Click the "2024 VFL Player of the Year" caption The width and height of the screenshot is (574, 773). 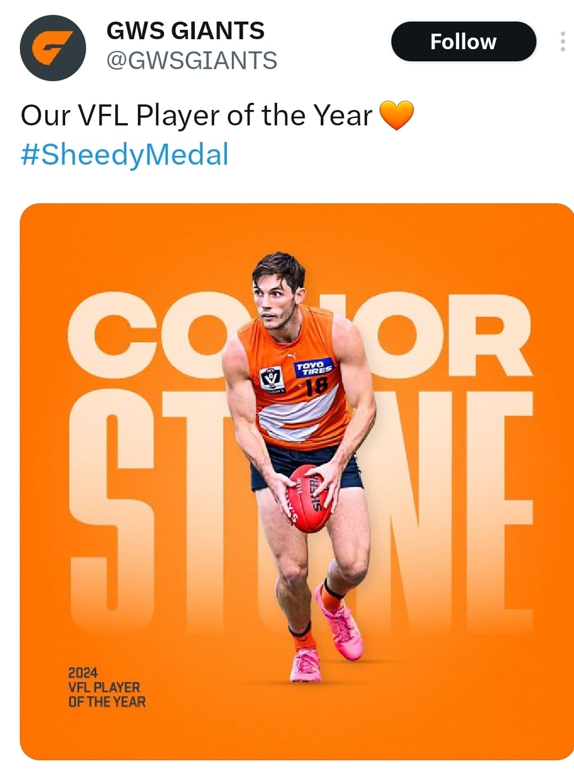(107, 687)
